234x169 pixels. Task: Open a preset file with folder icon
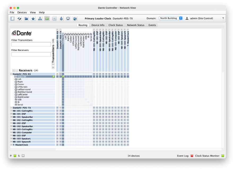click(26, 18)
